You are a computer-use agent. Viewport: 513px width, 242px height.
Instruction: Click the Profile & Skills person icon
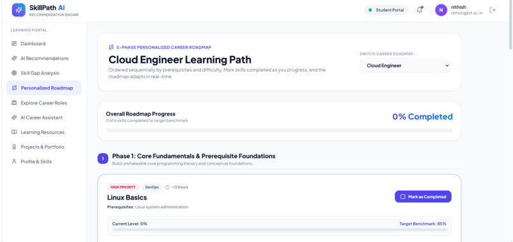14,162
